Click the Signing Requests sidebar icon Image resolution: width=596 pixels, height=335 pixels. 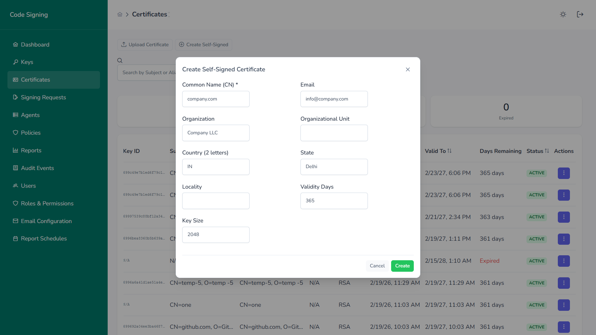(x=16, y=97)
